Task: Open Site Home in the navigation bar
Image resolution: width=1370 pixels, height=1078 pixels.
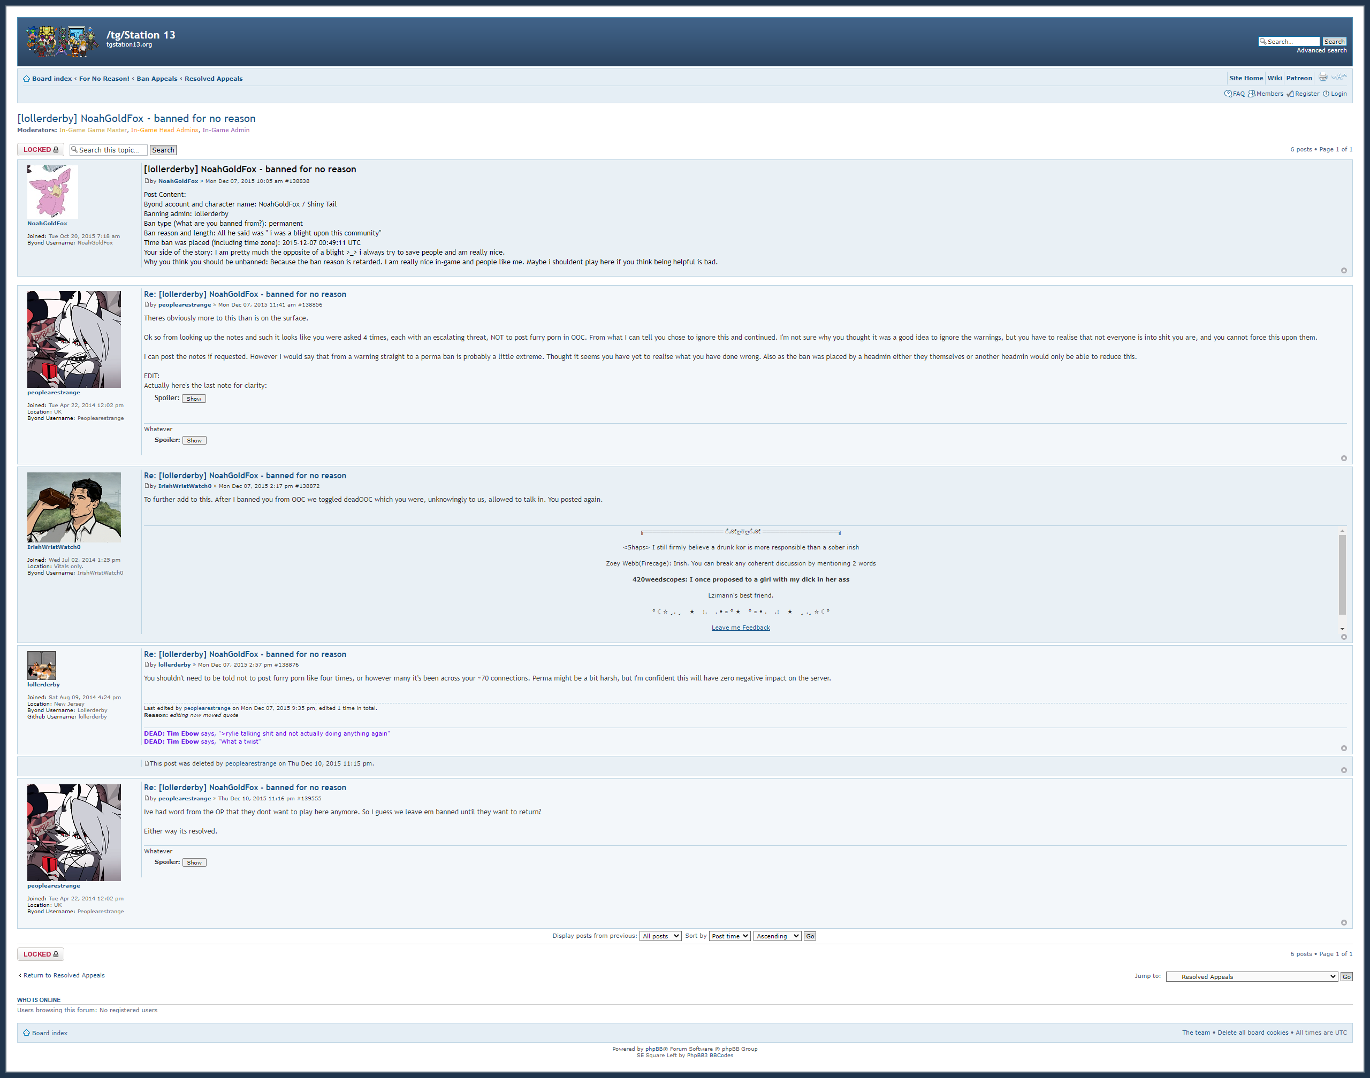Action: pyautogui.click(x=1246, y=78)
